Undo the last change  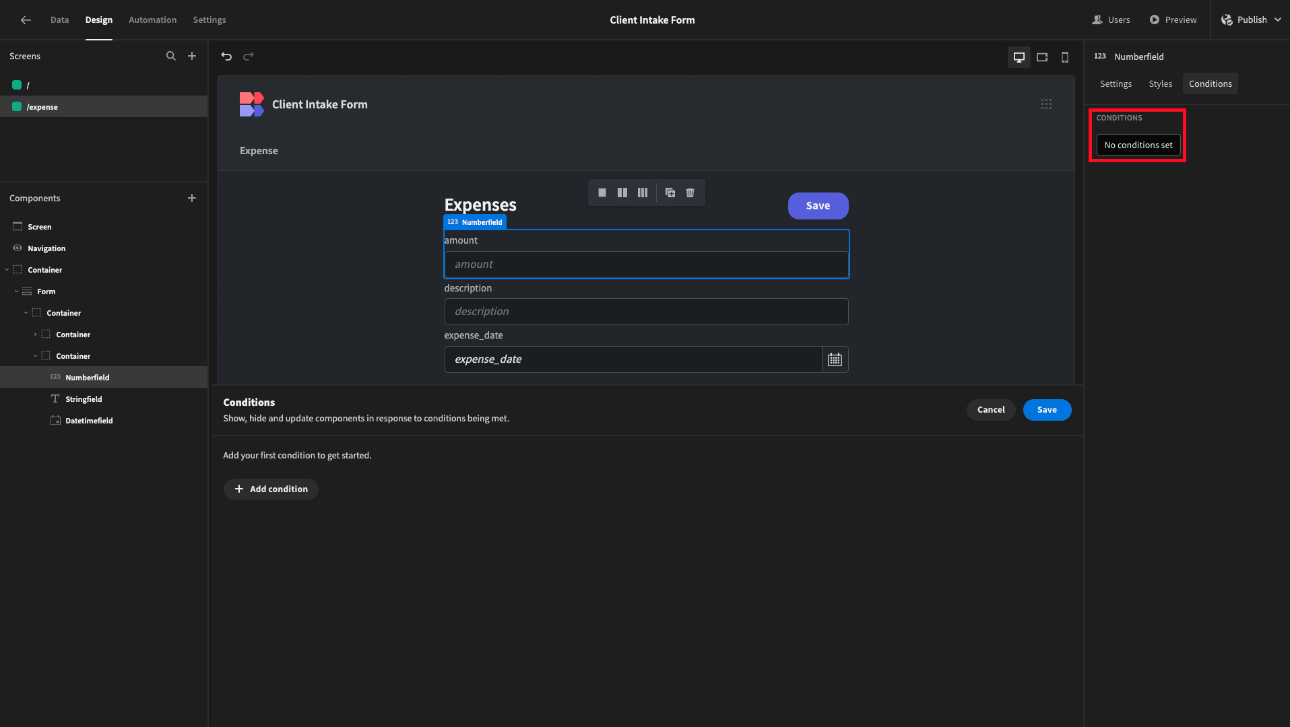(x=226, y=57)
